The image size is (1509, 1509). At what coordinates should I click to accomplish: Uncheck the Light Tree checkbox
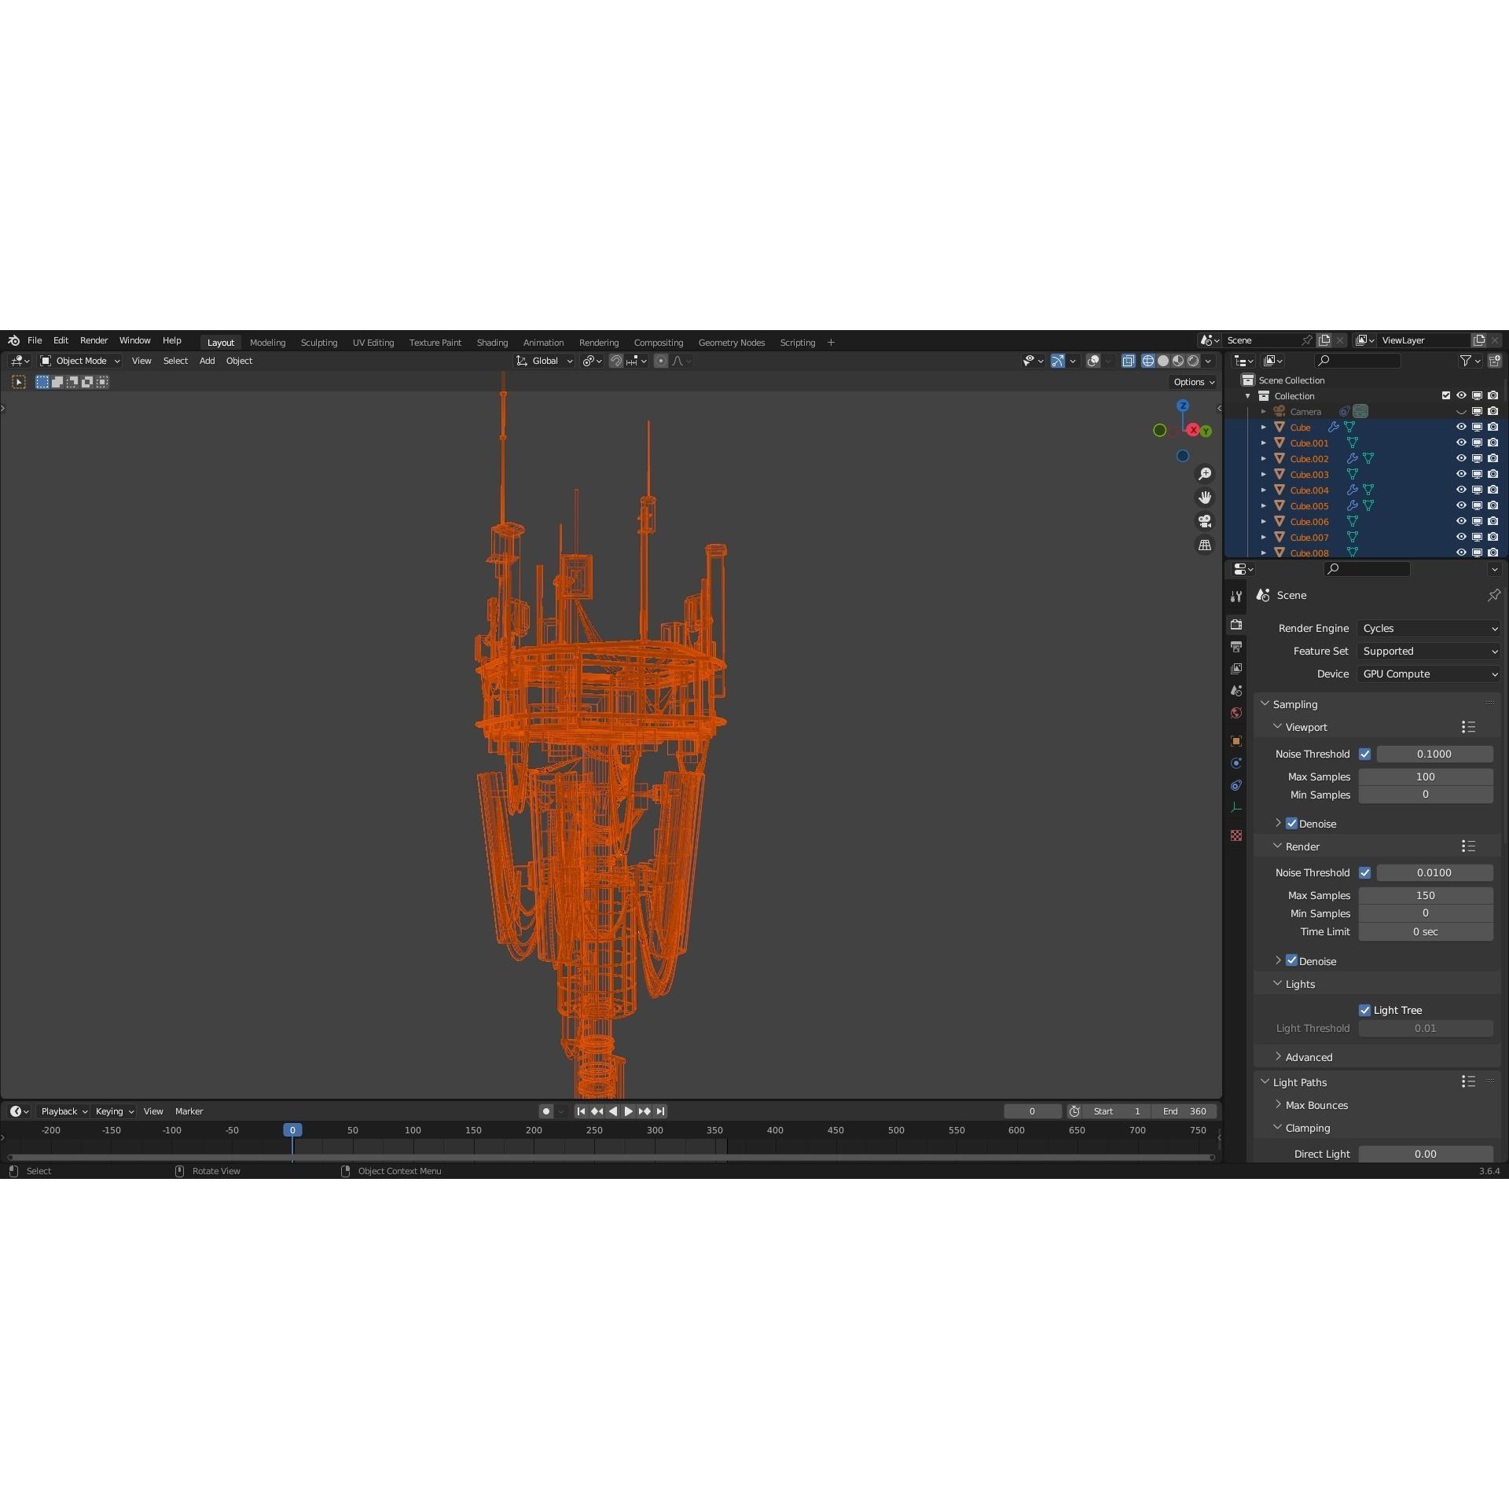coord(1366,1010)
